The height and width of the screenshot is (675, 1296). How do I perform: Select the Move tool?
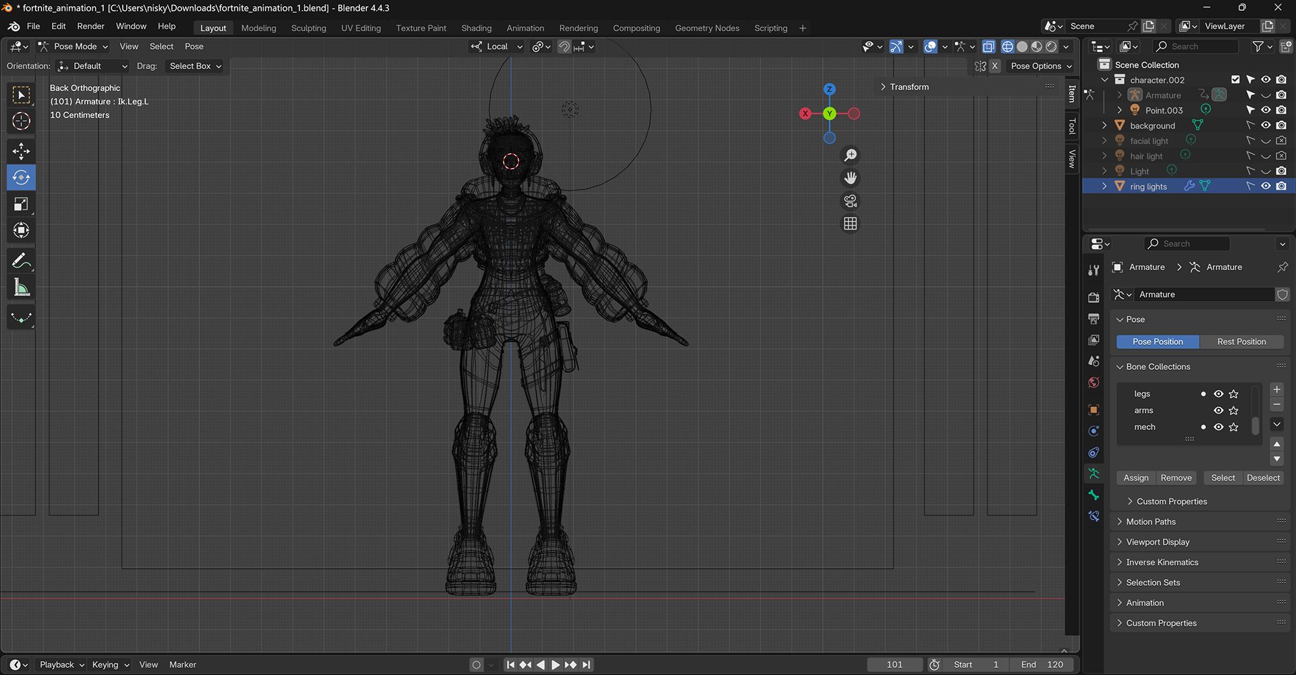22,151
